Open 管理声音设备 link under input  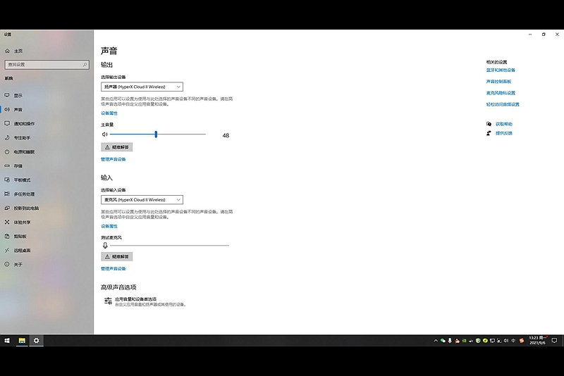coord(114,269)
